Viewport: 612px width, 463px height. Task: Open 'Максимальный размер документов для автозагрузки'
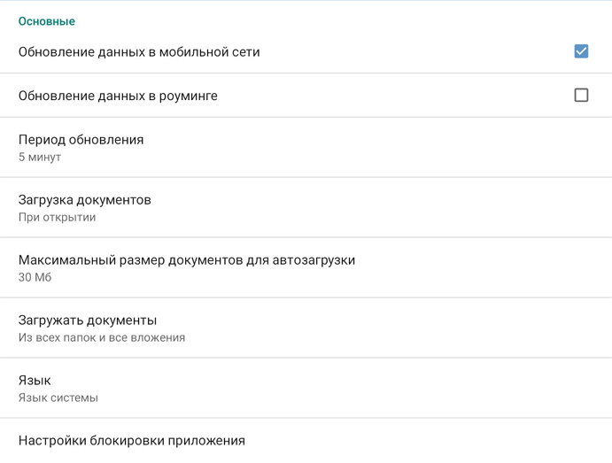[186, 260]
